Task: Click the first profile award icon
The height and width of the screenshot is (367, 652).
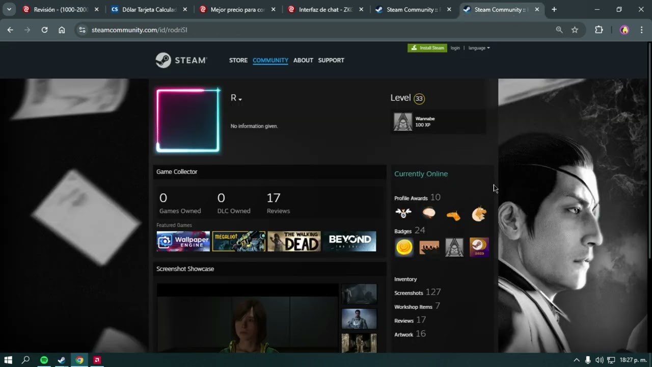Action: click(x=403, y=214)
